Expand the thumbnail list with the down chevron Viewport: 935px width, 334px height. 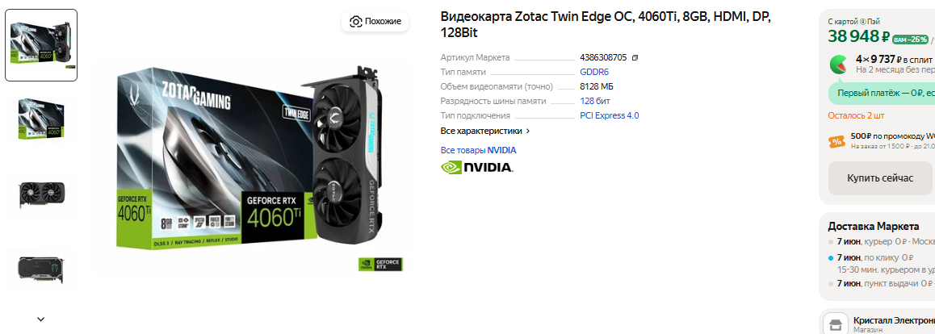(x=40, y=319)
